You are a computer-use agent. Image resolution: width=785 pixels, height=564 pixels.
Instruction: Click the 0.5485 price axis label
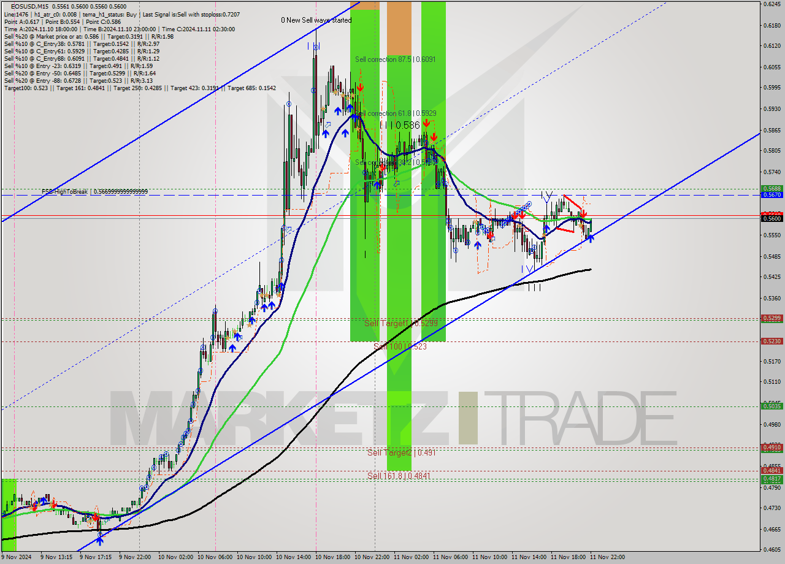point(772,256)
